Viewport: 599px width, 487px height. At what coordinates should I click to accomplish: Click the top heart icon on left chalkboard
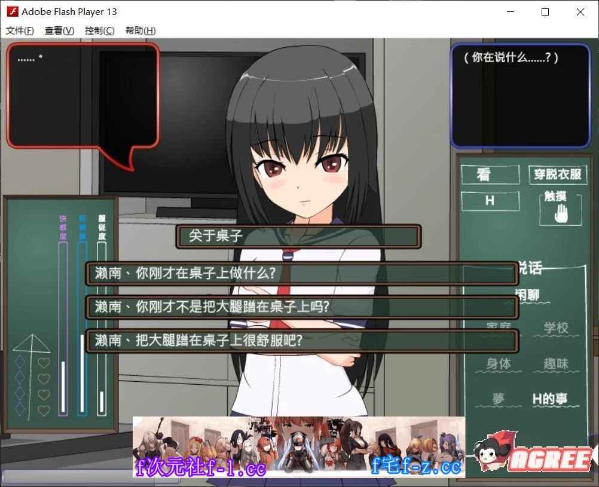tap(44, 362)
